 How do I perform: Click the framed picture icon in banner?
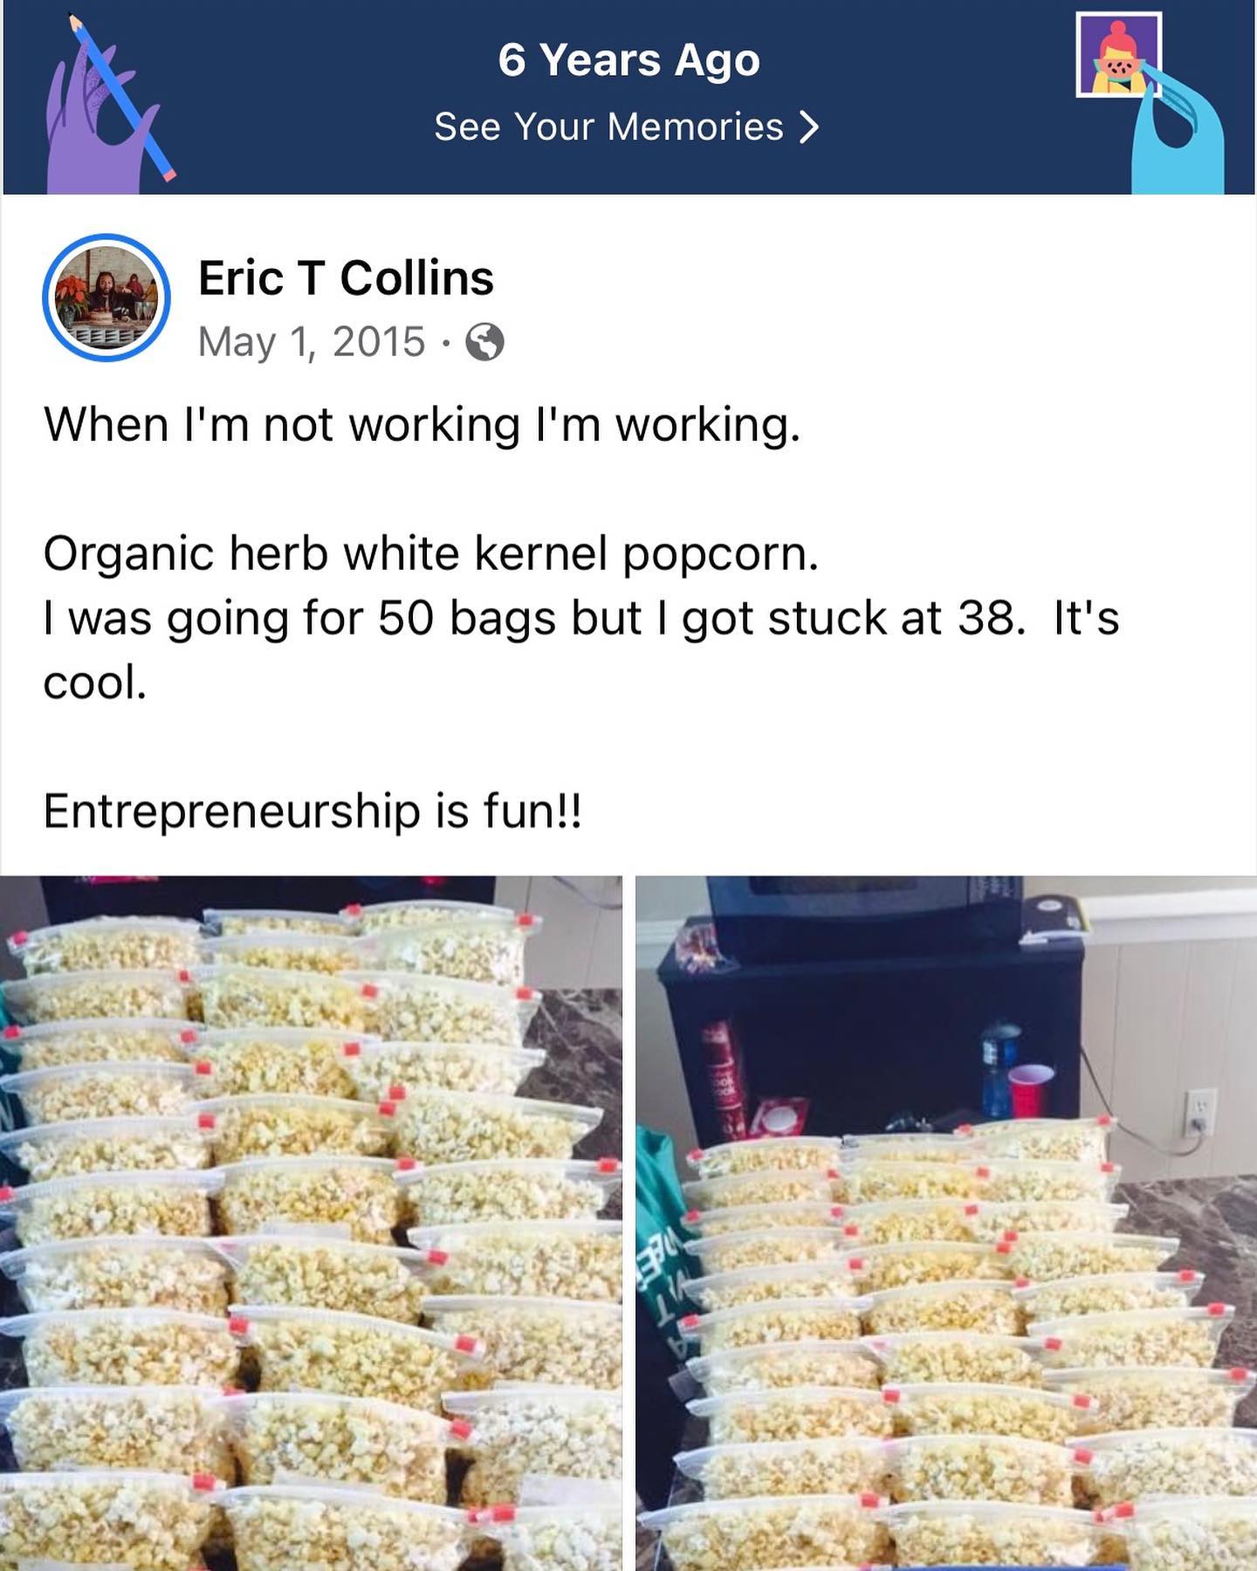(1118, 54)
